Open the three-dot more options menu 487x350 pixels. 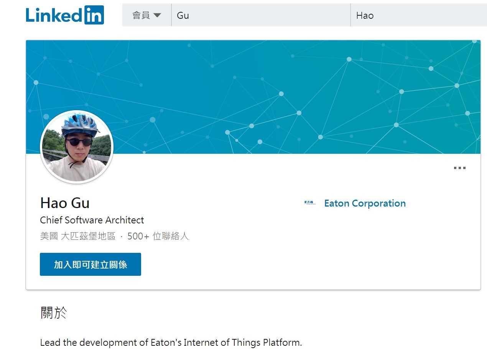pyautogui.click(x=459, y=168)
